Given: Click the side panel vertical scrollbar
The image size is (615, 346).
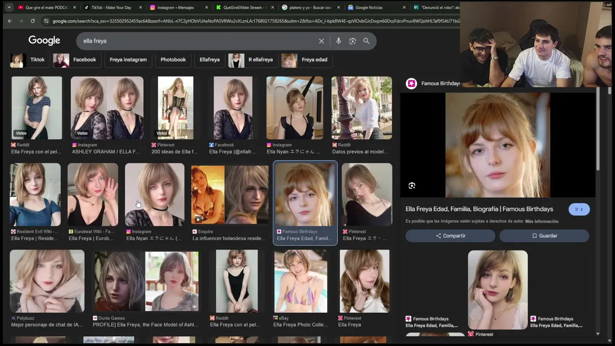Looking at the screenshot, I should tap(598, 130).
